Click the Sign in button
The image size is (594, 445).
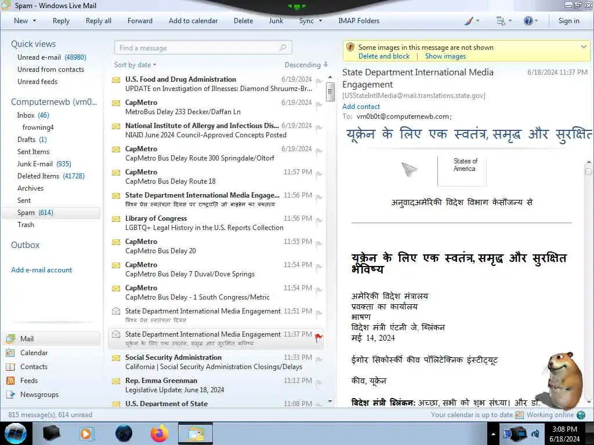coord(568,21)
